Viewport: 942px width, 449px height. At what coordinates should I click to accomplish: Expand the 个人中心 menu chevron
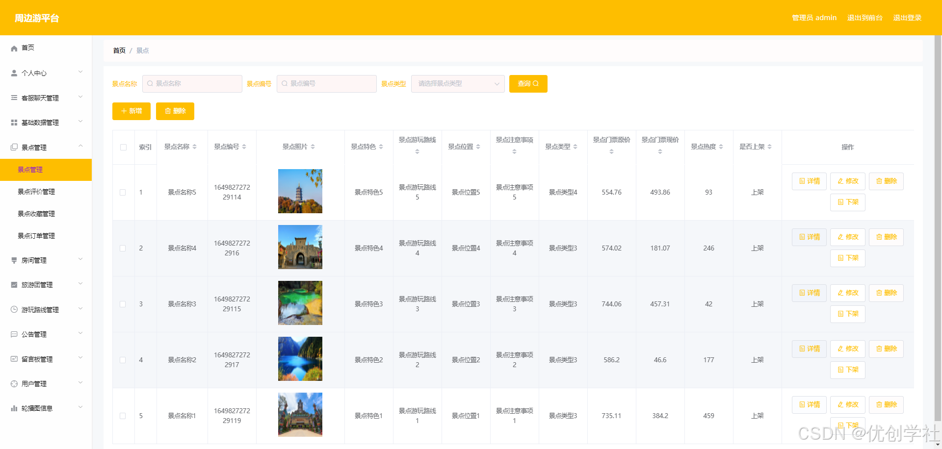(80, 72)
